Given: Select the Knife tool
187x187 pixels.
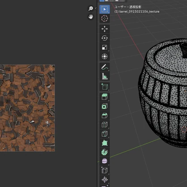Looking at the screenshot, I should pyautogui.click(x=105, y=134).
